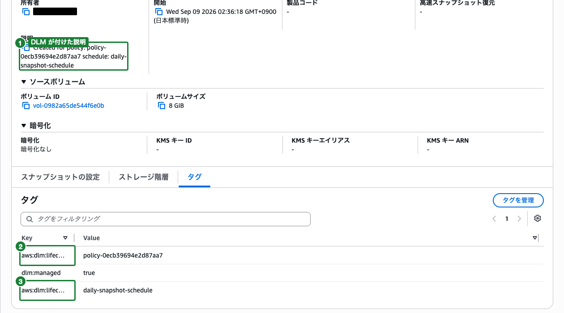Select the ボリュームサイズ label

[x=181, y=97]
